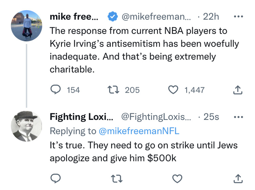Select the "Fighting Loxi..." display name
This screenshot has height=190, width=255.
tap(81, 117)
